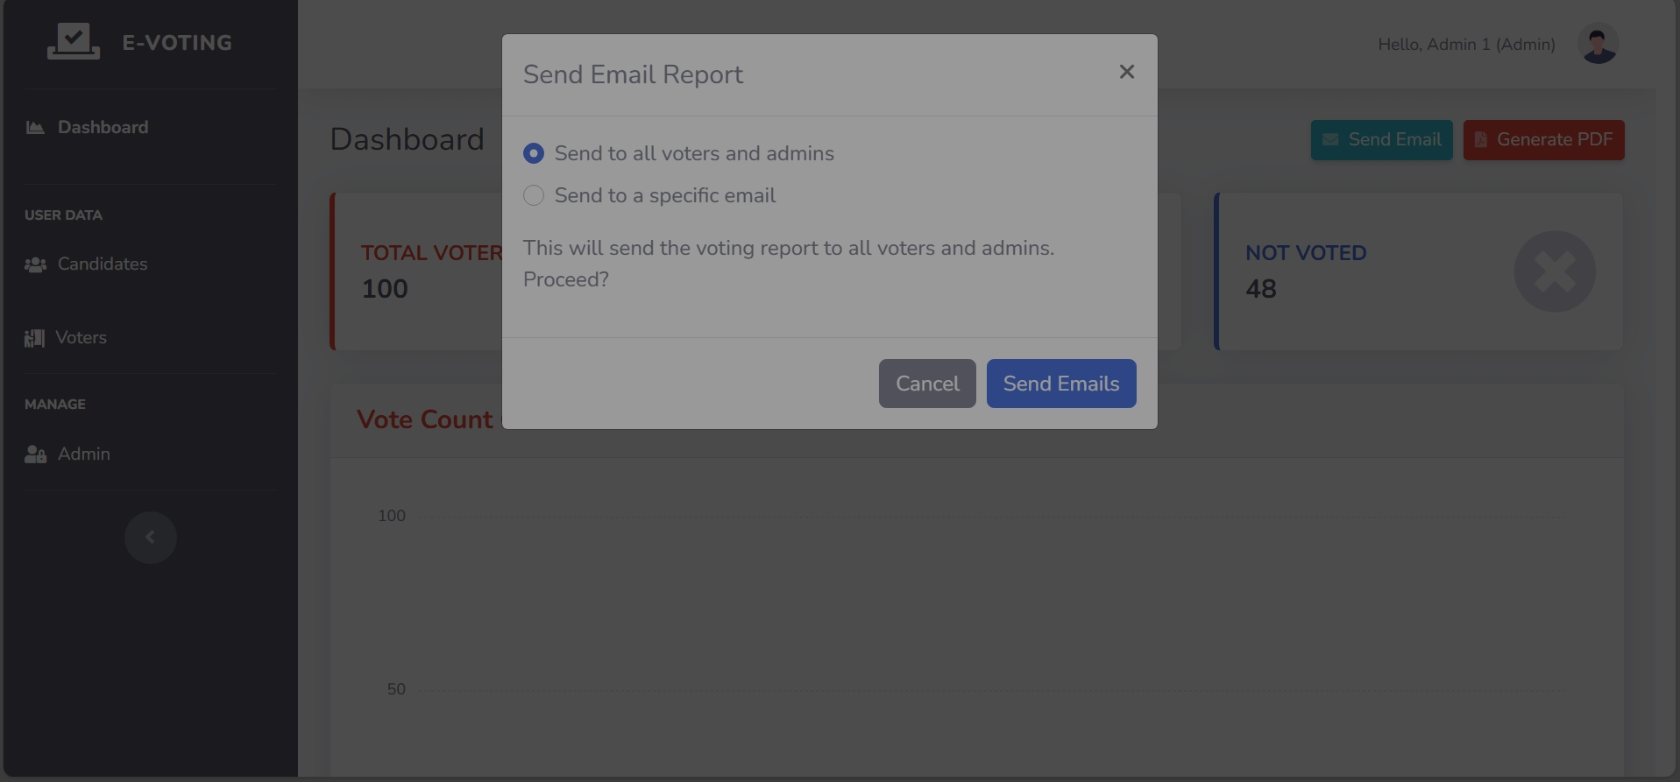Click the admin profile avatar
Screen dimensions: 1680x782
point(1598,44)
